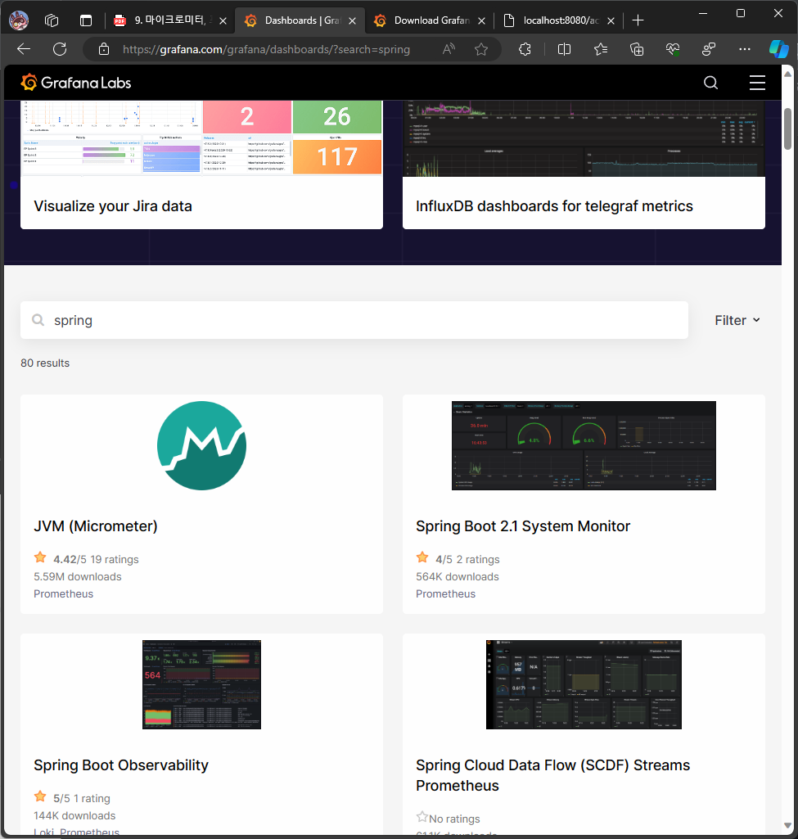Click the SCDF Streams Prometheus thumbnail
Screen dimensions: 798x839
(584, 684)
